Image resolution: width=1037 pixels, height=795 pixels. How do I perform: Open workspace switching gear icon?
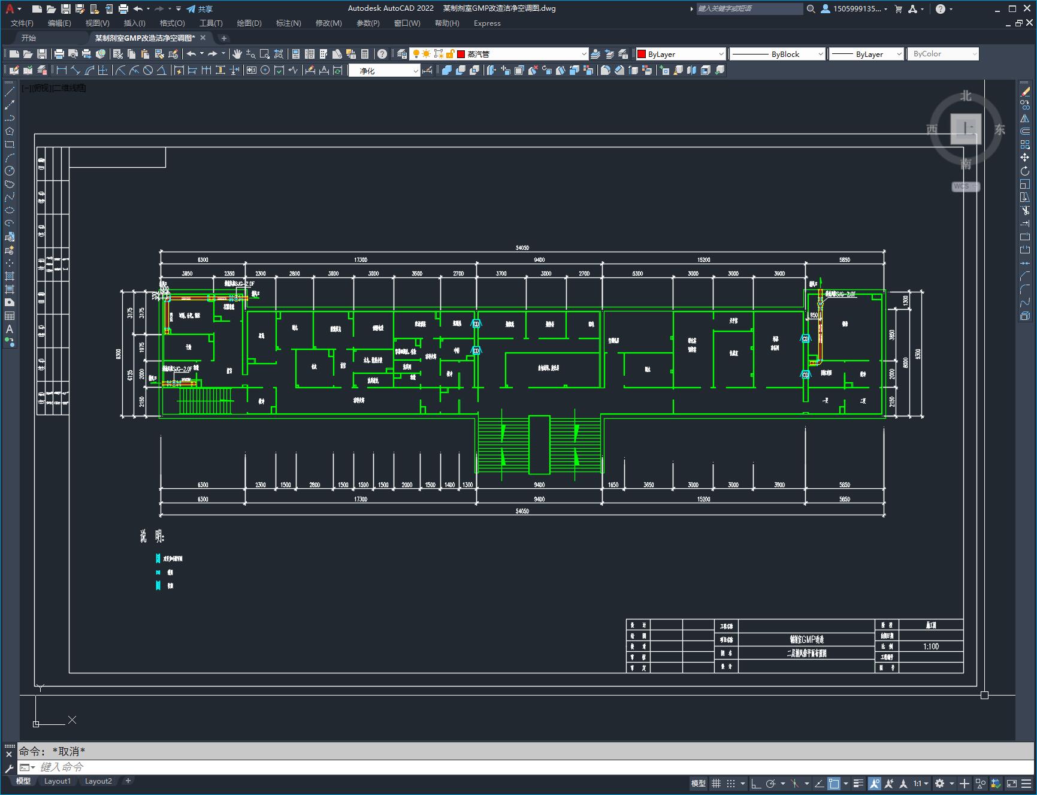tap(939, 783)
